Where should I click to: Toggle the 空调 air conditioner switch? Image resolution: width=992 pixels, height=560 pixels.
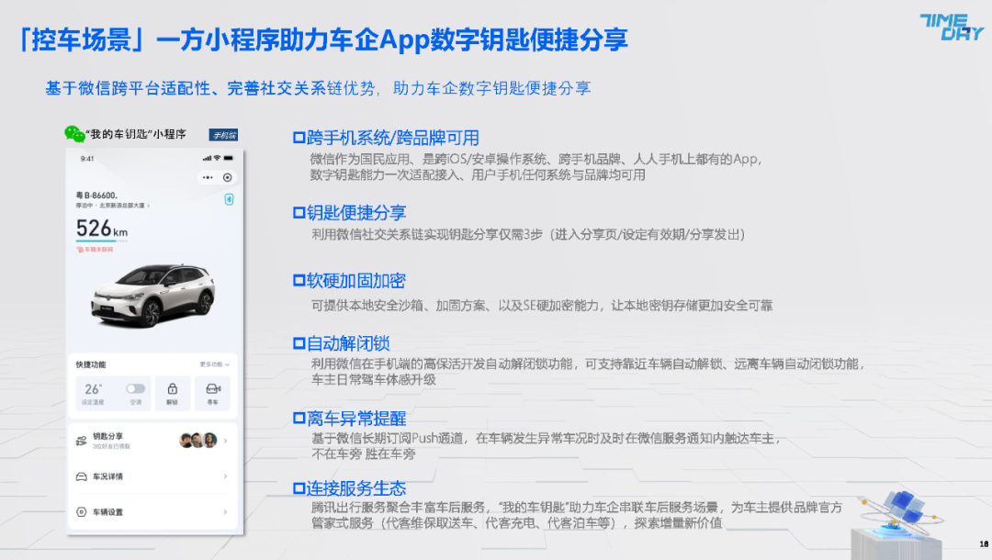click(135, 388)
